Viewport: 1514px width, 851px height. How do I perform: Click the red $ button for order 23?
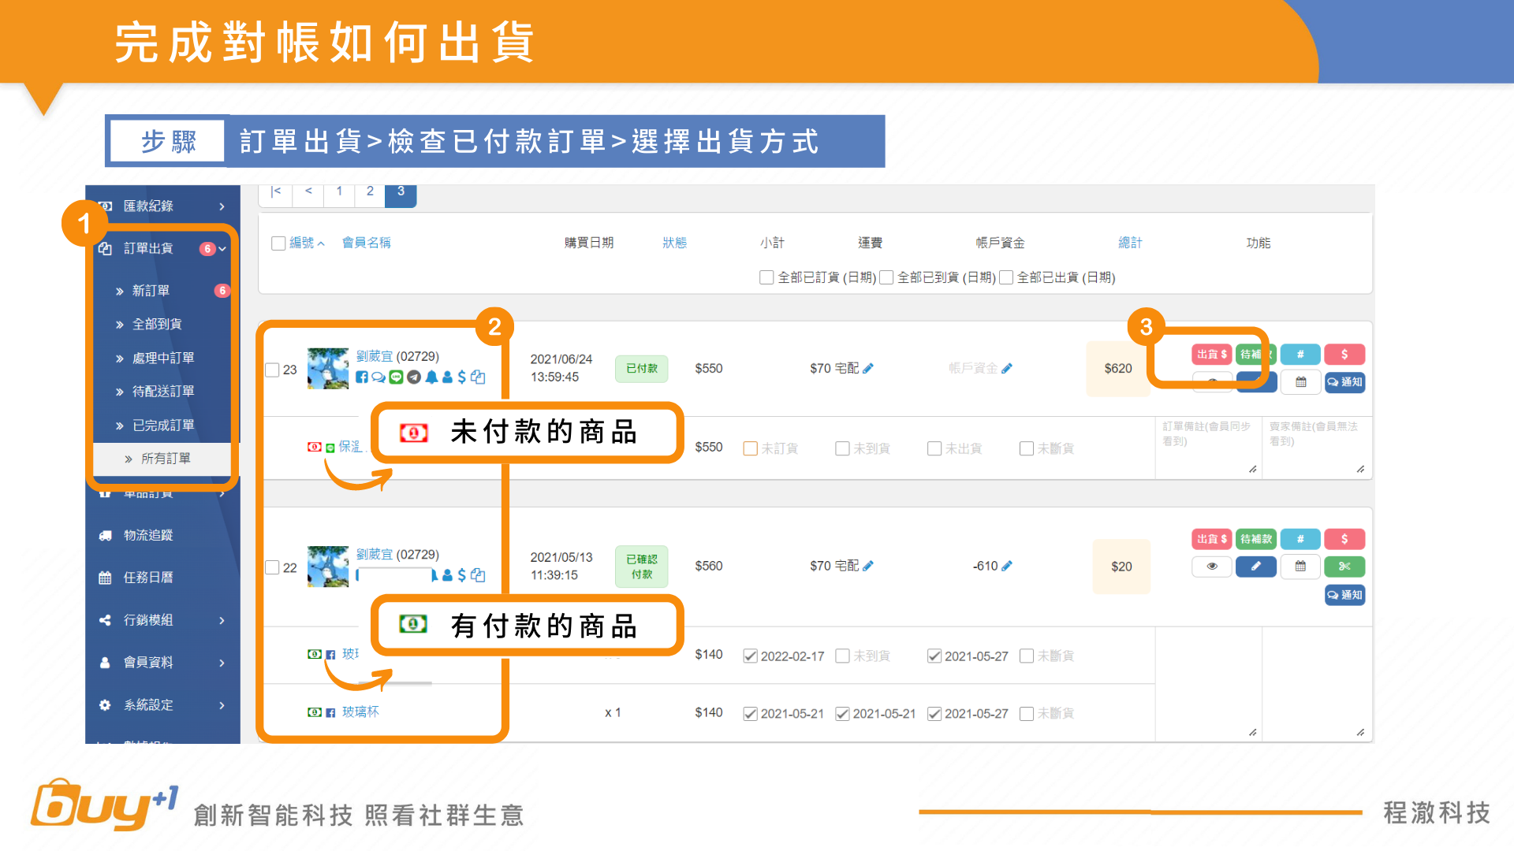tap(1344, 355)
